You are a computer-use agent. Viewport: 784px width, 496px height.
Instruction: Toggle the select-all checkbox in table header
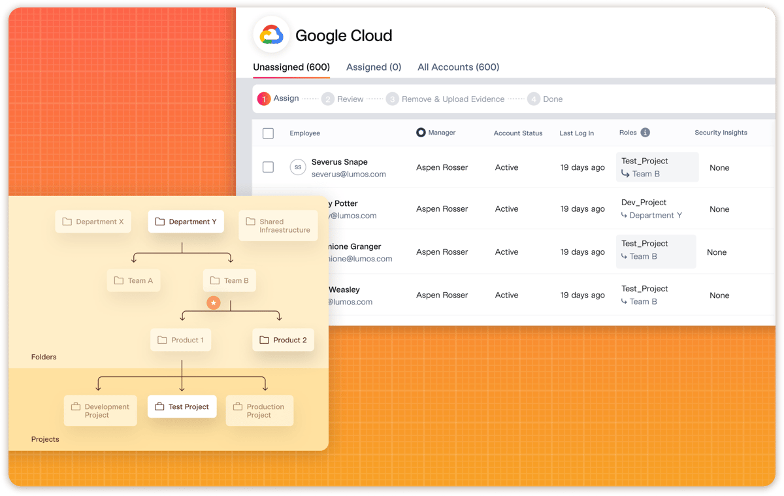tap(268, 133)
